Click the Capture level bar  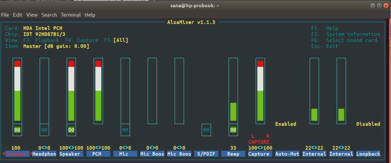260,91
